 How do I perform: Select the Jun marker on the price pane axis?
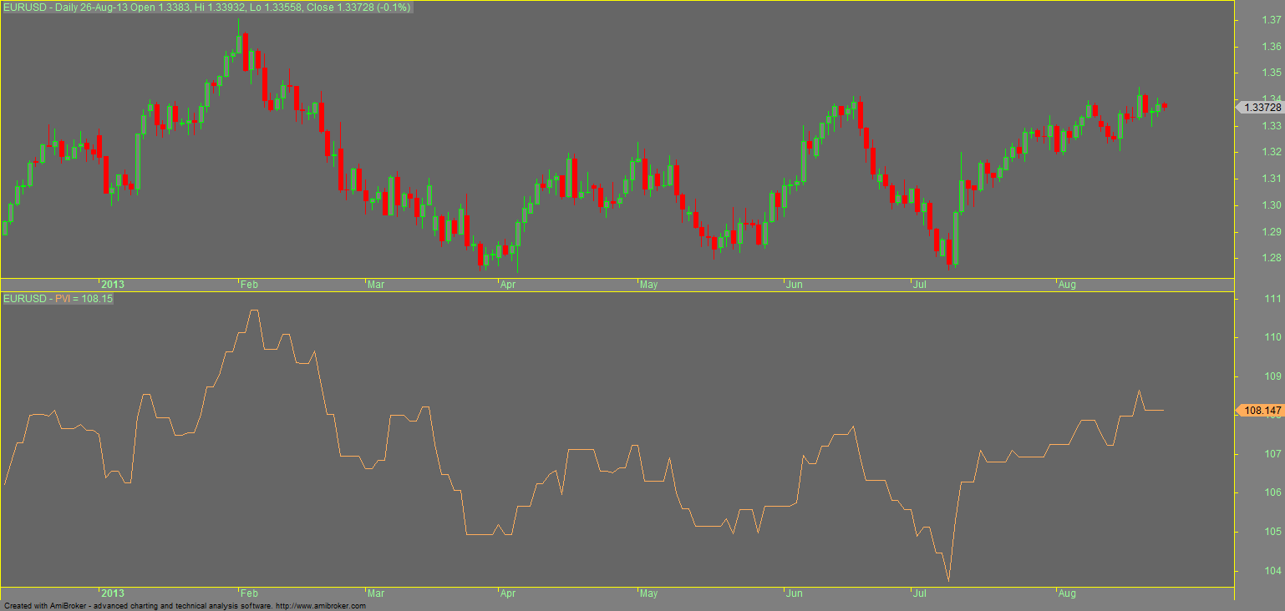[x=794, y=285]
